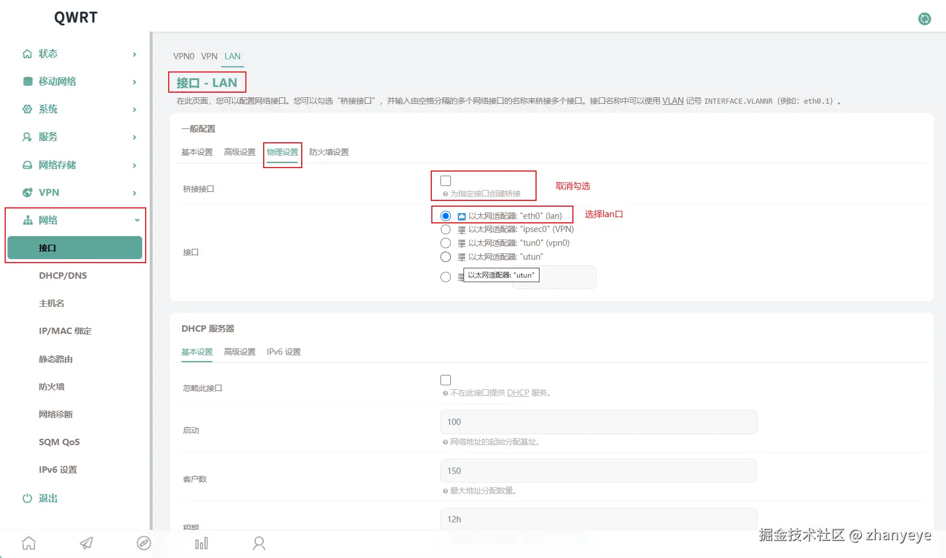The width and height of the screenshot is (946, 558).
Task: Click the 服务 person icon
Action: pos(27,136)
